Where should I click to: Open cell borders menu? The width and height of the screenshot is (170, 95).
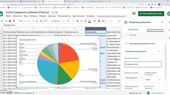(99, 21)
